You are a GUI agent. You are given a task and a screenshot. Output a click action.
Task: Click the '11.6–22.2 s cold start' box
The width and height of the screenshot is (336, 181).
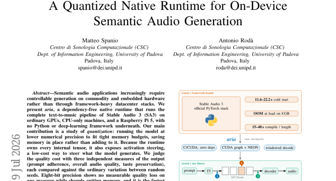pos(271,99)
